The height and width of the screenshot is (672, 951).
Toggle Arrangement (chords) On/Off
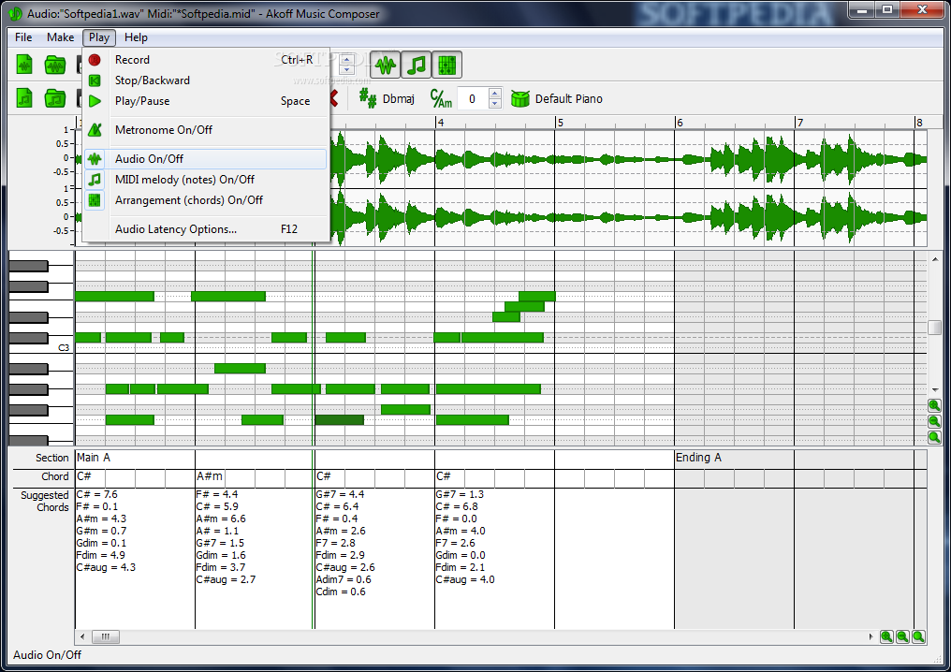[206, 200]
